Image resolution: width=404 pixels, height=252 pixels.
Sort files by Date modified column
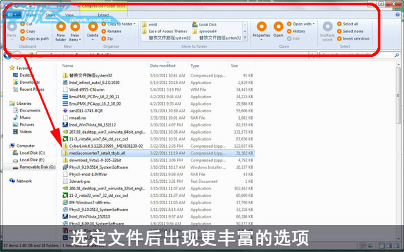click(x=162, y=66)
